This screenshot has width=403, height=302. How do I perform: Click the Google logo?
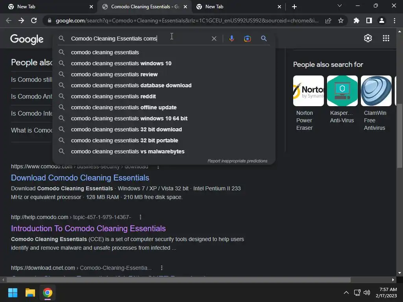coord(27,39)
